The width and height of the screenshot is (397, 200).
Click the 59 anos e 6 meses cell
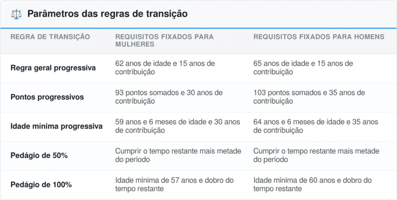tap(178, 126)
